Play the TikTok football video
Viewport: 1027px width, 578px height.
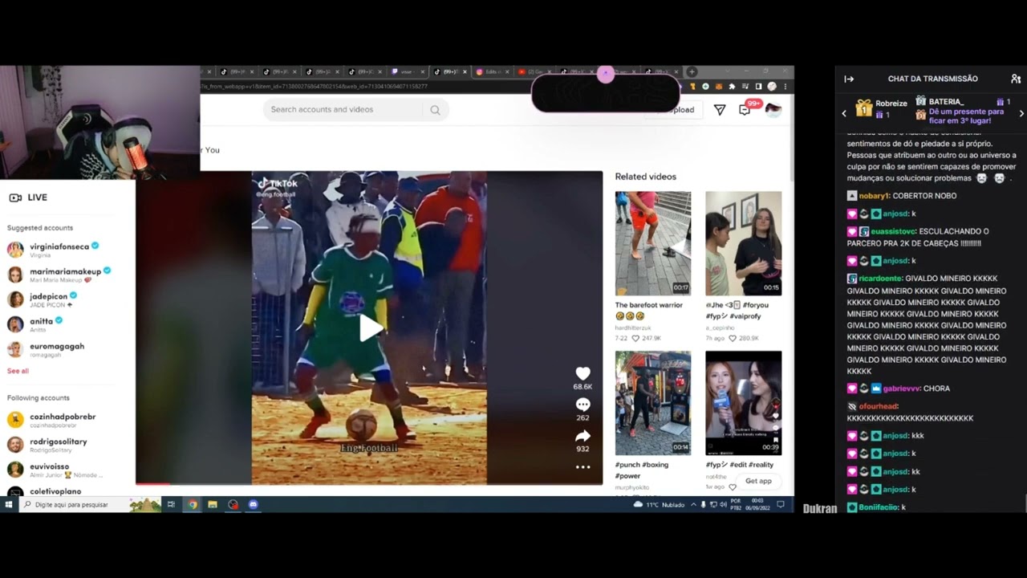[x=369, y=328]
